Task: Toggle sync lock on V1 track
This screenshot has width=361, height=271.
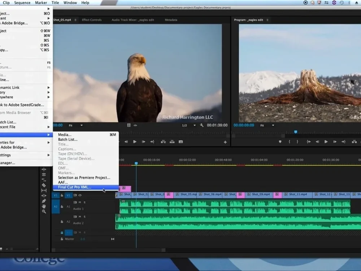Action: click(x=75, y=195)
